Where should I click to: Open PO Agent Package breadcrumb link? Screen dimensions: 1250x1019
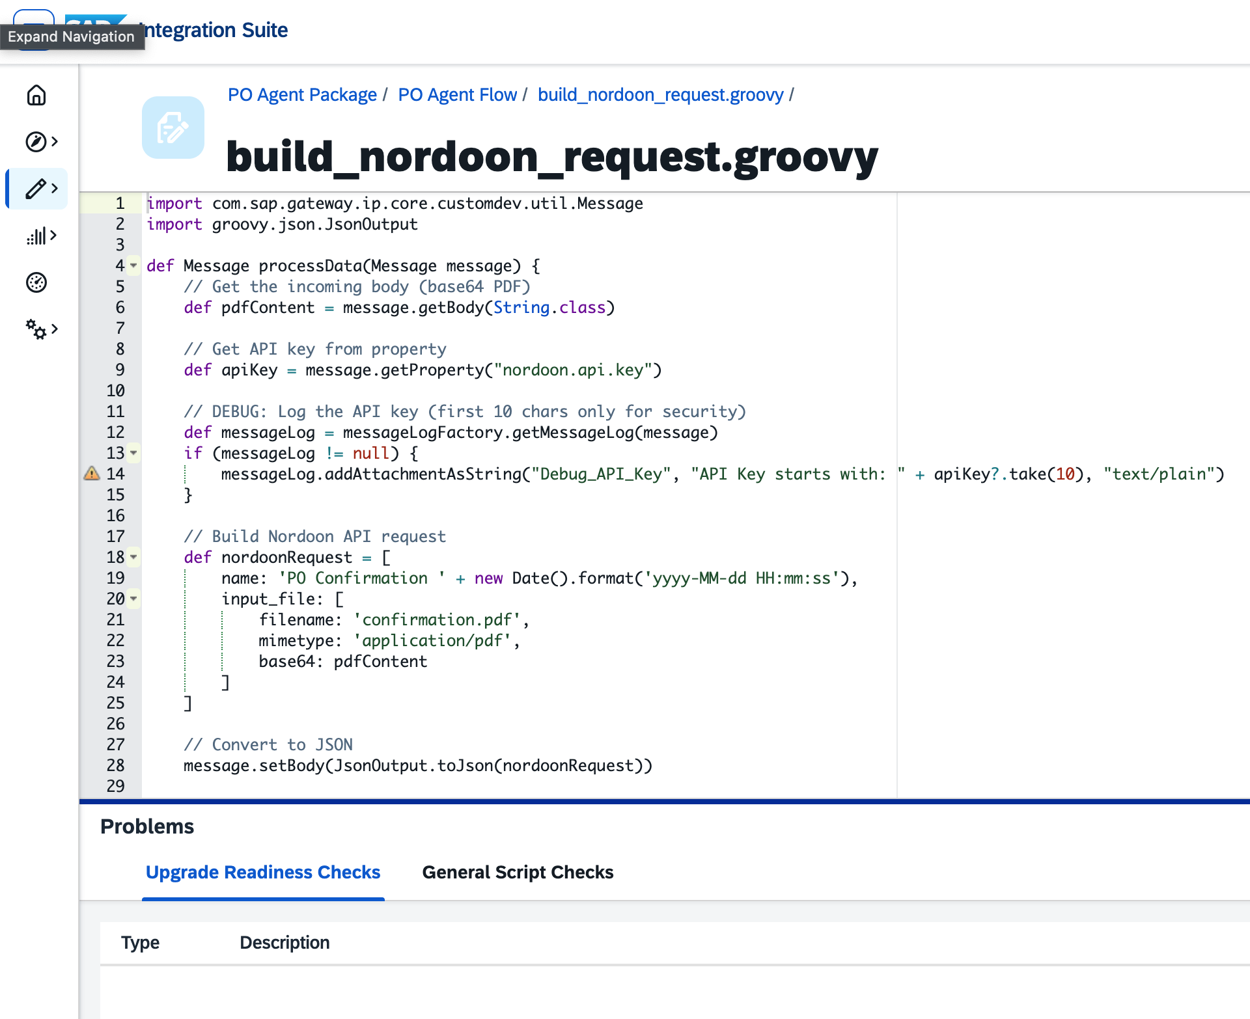(302, 95)
